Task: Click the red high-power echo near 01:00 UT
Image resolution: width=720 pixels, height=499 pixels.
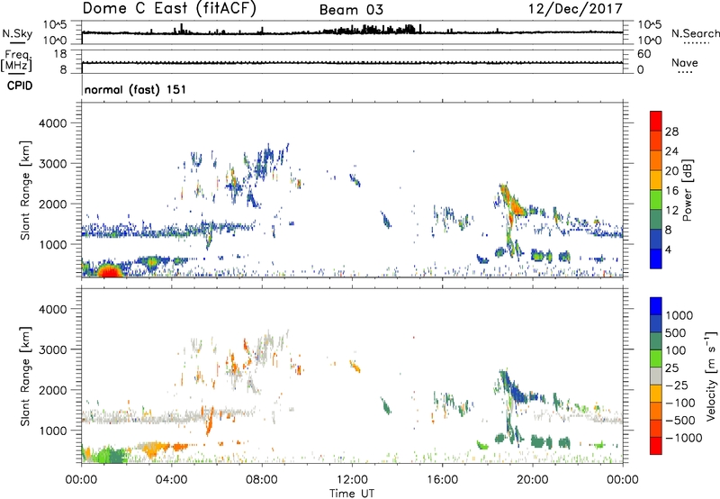Action: pyautogui.click(x=110, y=272)
